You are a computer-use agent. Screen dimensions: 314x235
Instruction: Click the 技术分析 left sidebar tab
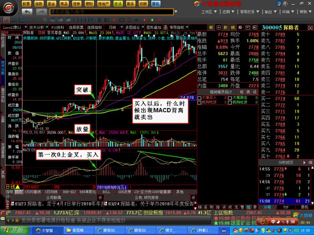tap(3, 67)
